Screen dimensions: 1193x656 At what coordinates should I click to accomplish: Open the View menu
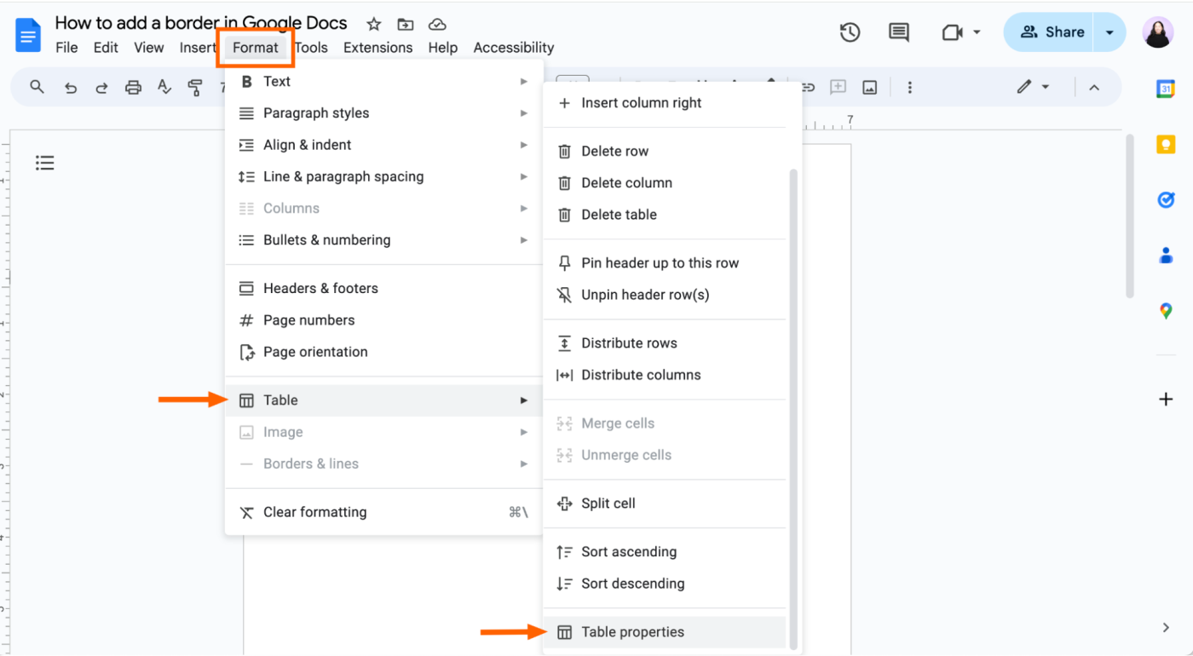click(x=149, y=48)
